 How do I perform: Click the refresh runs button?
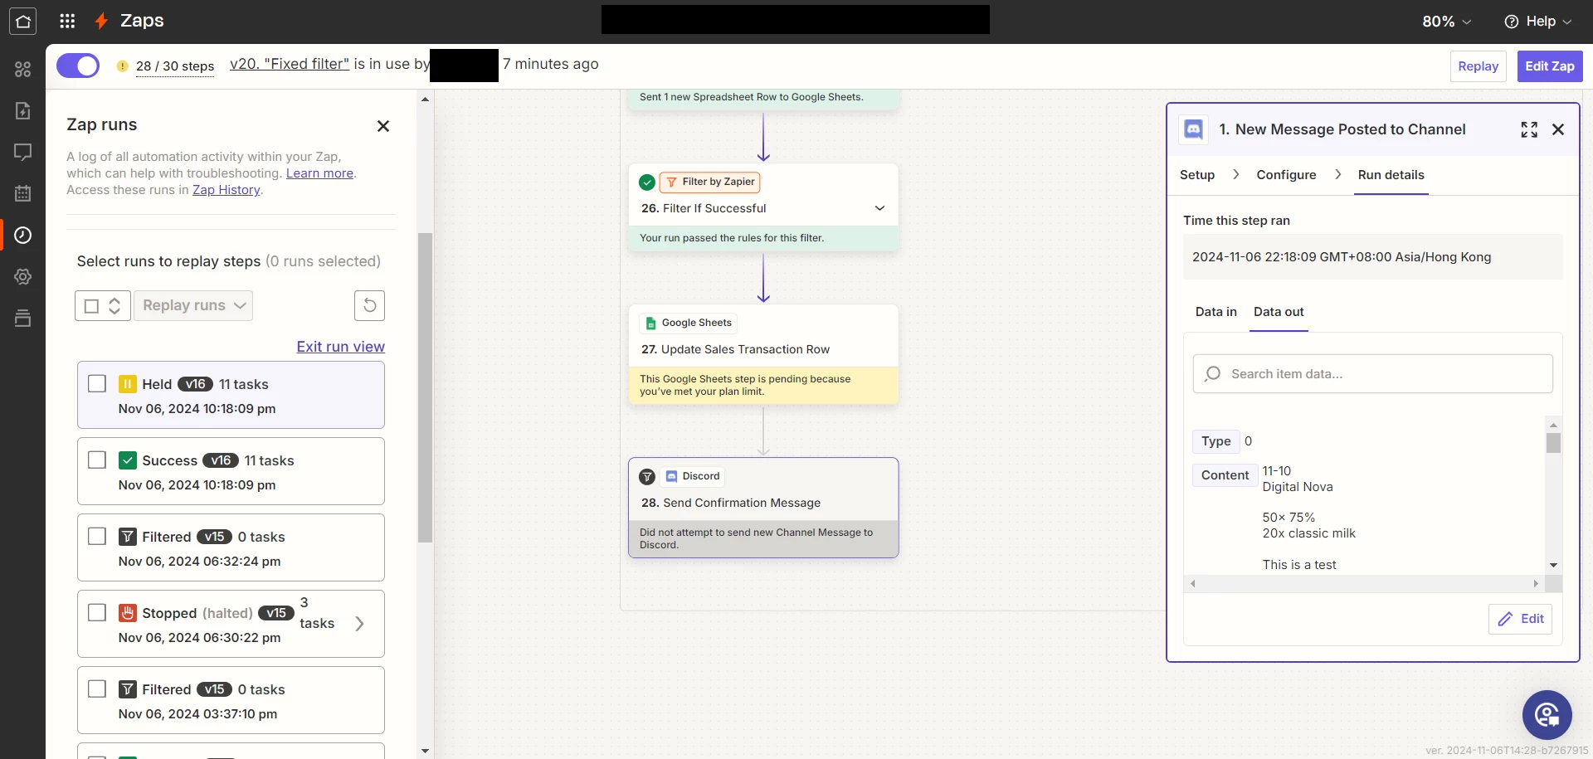point(369,305)
